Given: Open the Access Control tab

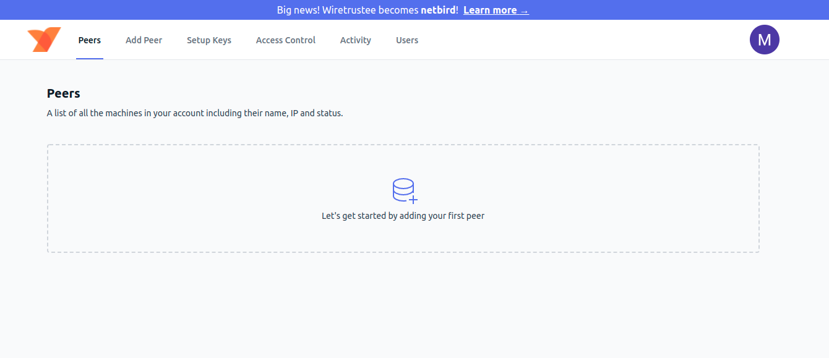Looking at the screenshot, I should 286,40.
